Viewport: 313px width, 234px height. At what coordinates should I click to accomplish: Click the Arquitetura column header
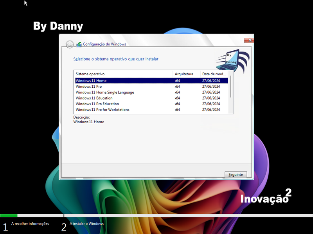tap(187, 74)
